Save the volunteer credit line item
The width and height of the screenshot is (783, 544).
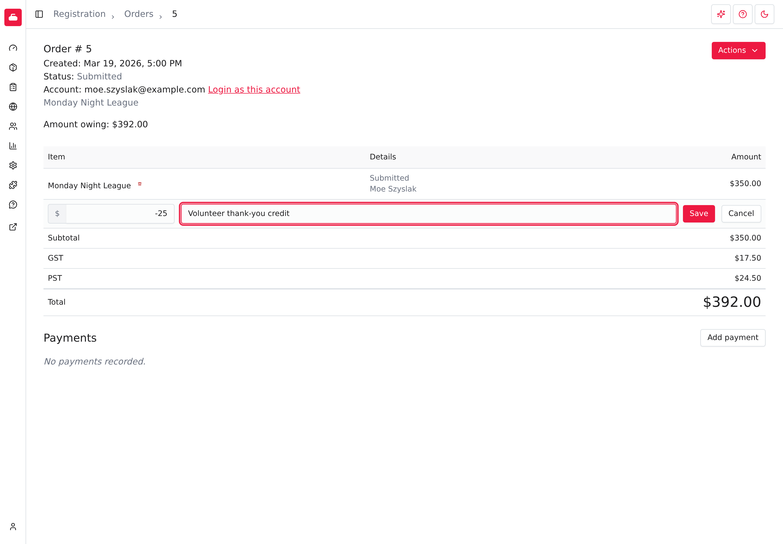tap(698, 214)
